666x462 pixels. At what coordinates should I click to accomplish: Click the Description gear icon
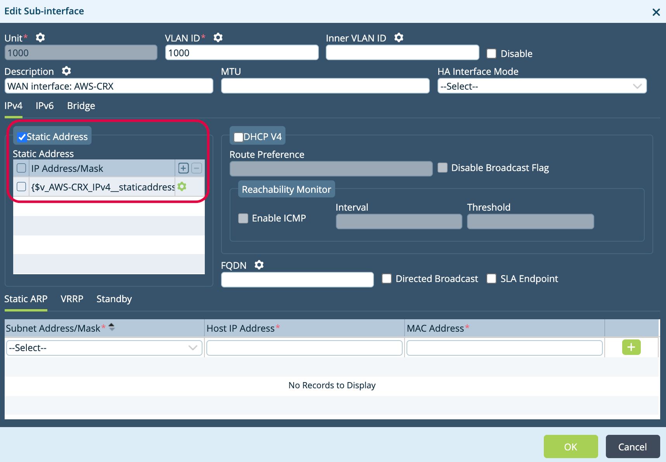(x=67, y=71)
